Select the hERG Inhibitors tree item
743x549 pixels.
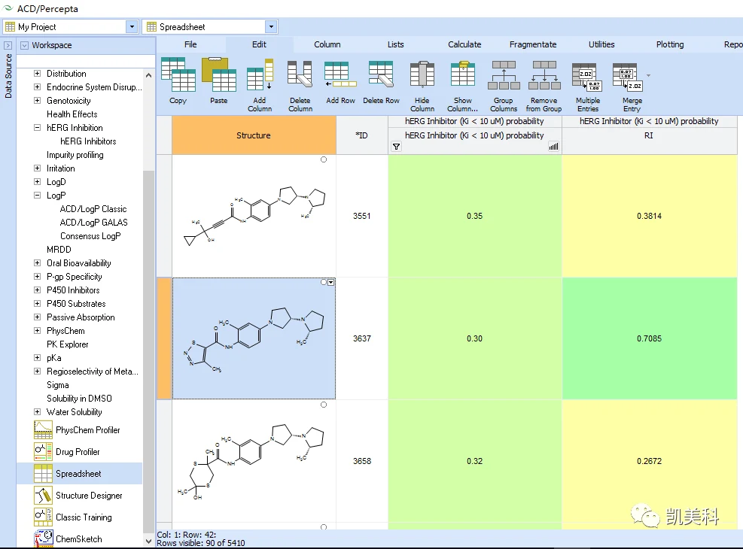coord(88,141)
